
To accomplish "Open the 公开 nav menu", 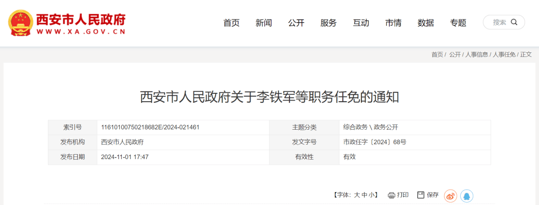I will click(x=296, y=23).
